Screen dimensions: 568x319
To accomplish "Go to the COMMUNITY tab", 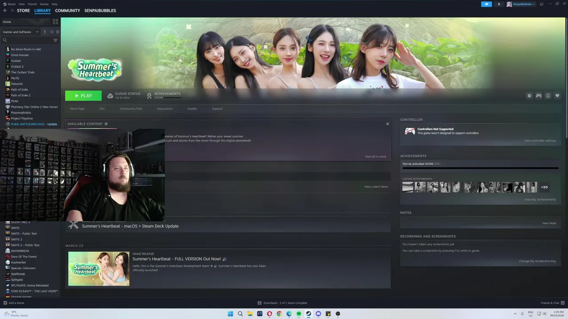I will pos(67,11).
